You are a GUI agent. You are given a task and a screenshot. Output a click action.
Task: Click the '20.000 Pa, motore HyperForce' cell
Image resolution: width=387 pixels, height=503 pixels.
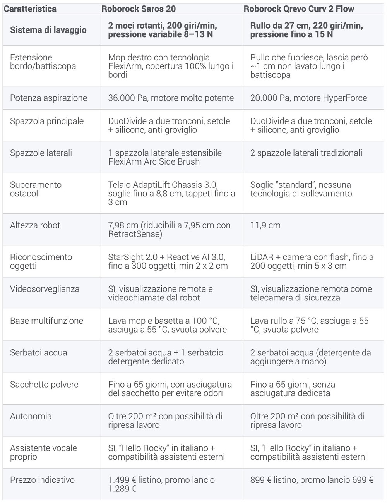(x=308, y=98)
